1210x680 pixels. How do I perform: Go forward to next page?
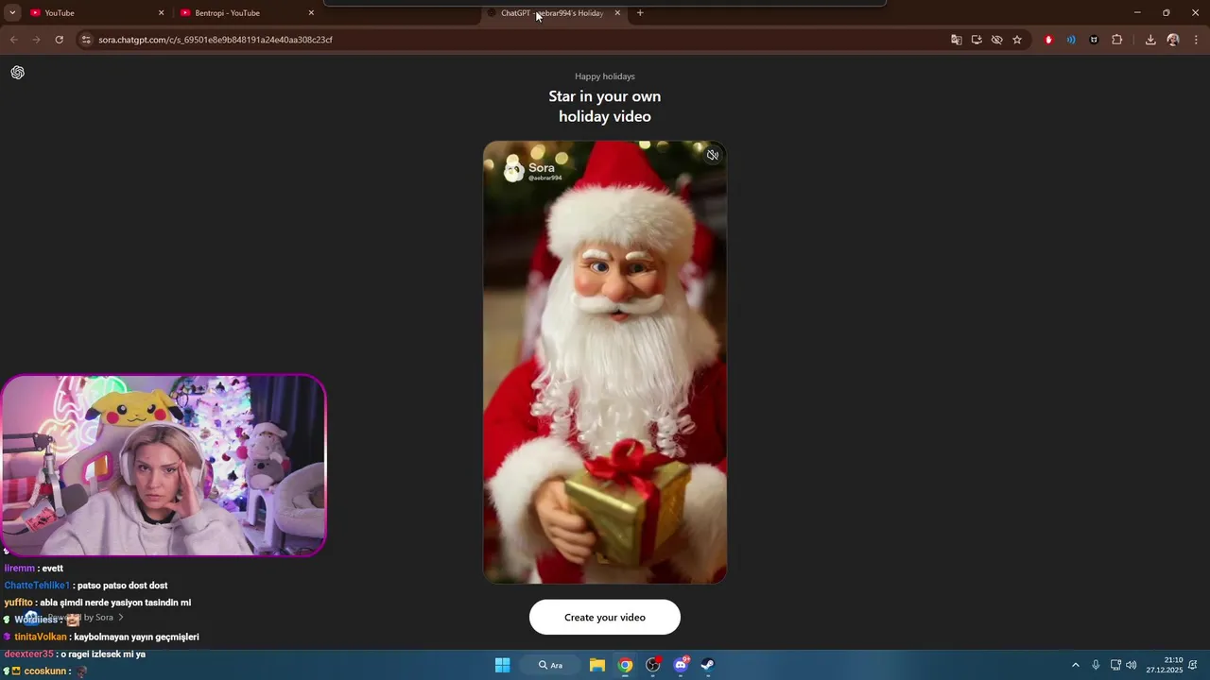(36, 40)
